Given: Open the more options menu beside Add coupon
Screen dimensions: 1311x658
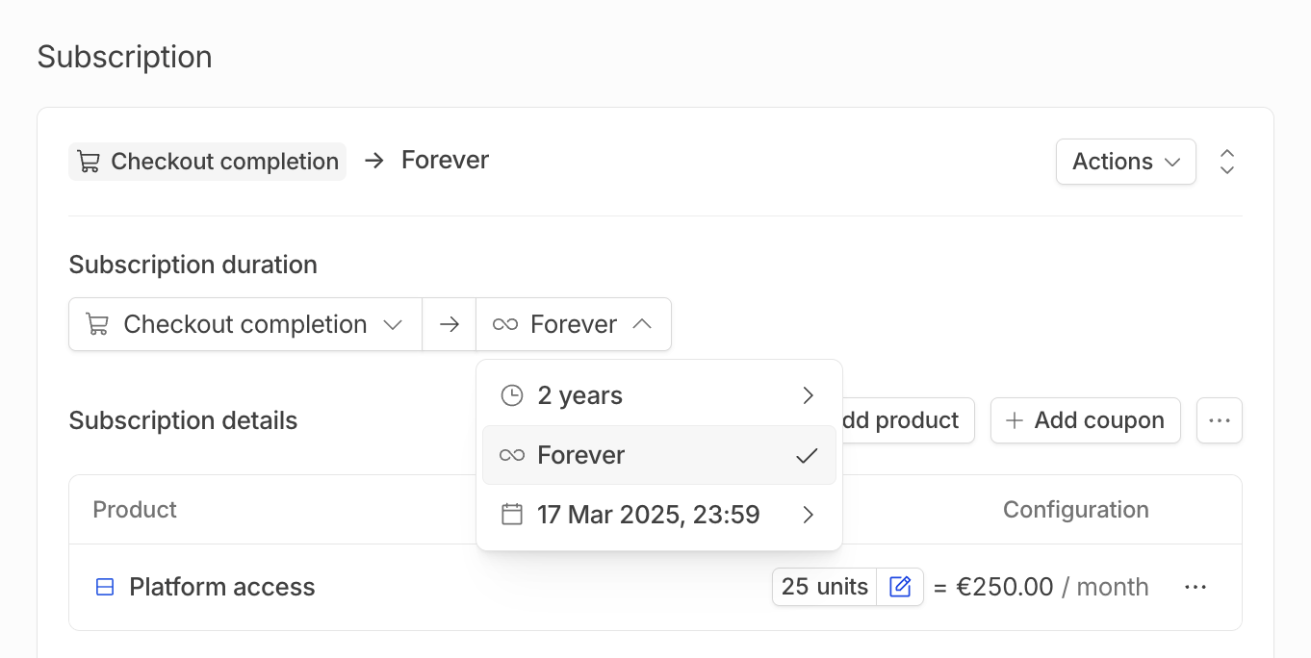Looking at the screenshot, I should [1219, 420].
